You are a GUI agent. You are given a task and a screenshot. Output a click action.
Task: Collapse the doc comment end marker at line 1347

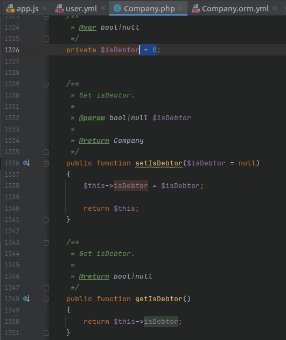pyautogui.click(x=46, y=288)
